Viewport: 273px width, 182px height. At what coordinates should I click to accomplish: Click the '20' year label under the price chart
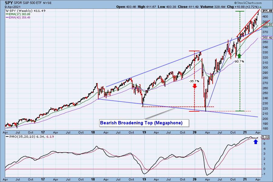tap(194, 132)
